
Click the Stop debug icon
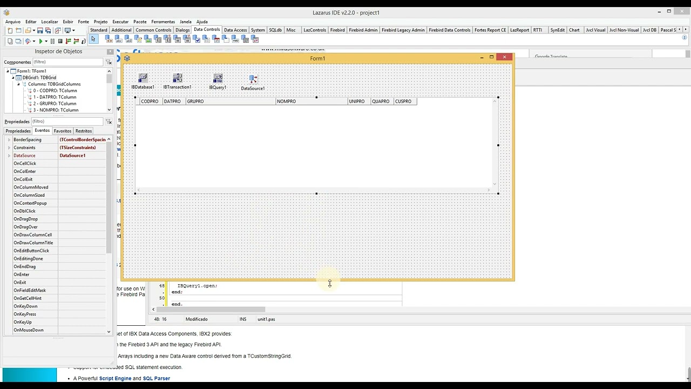click(60, 41)
